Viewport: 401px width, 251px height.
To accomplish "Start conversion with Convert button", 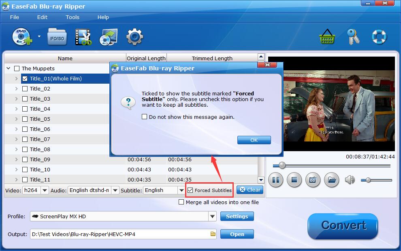I will tap(343, 226).
